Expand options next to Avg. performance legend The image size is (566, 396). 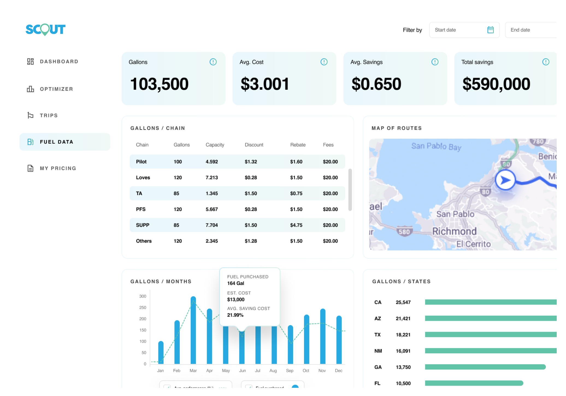(x=223, y=388)
